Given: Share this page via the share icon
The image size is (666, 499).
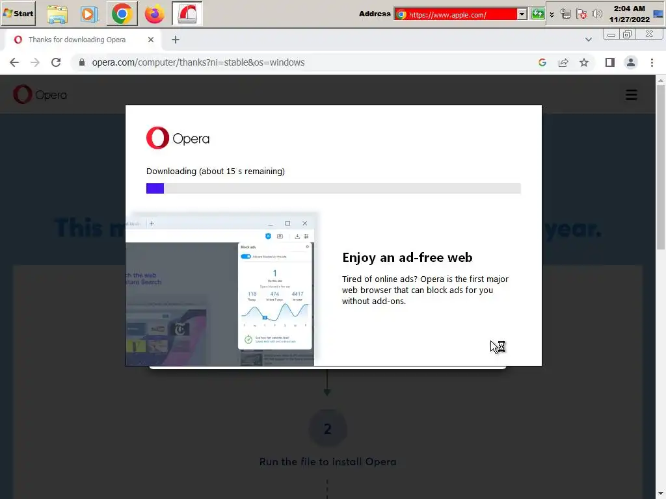Looking at the screenshot, I should [x=563, y=62].
